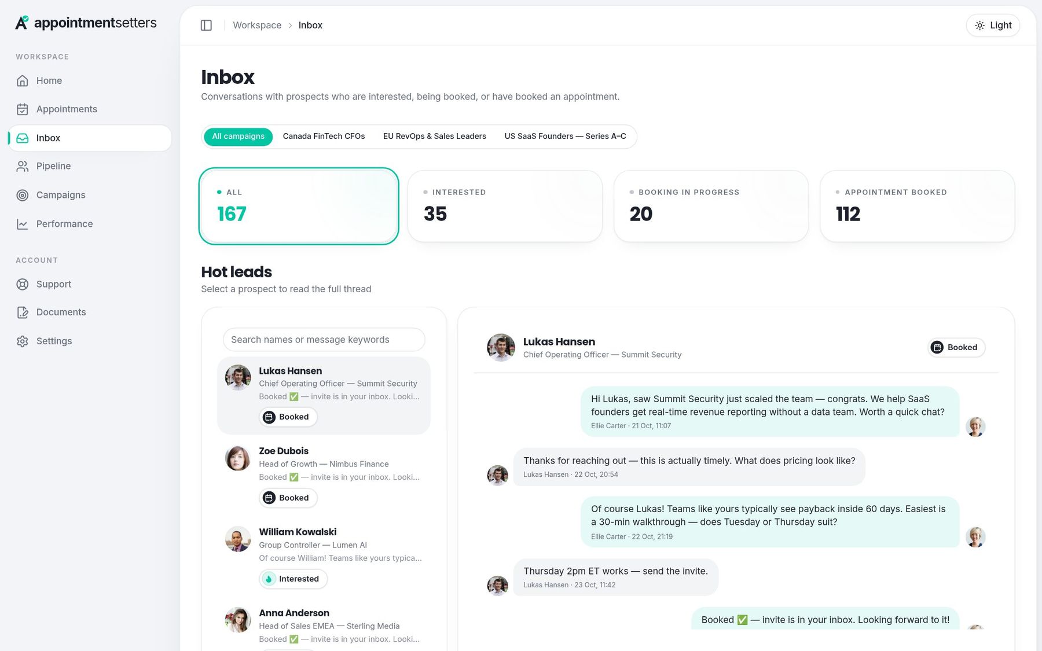Open the Performance chart icon

(x=23, y=224)
